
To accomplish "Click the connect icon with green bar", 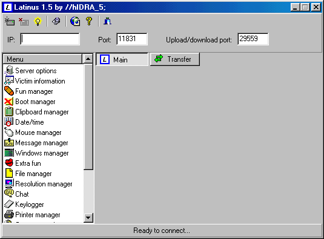I will point(10,21).
